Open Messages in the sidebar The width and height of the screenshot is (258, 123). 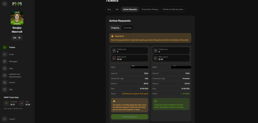[x=13, y=61]
